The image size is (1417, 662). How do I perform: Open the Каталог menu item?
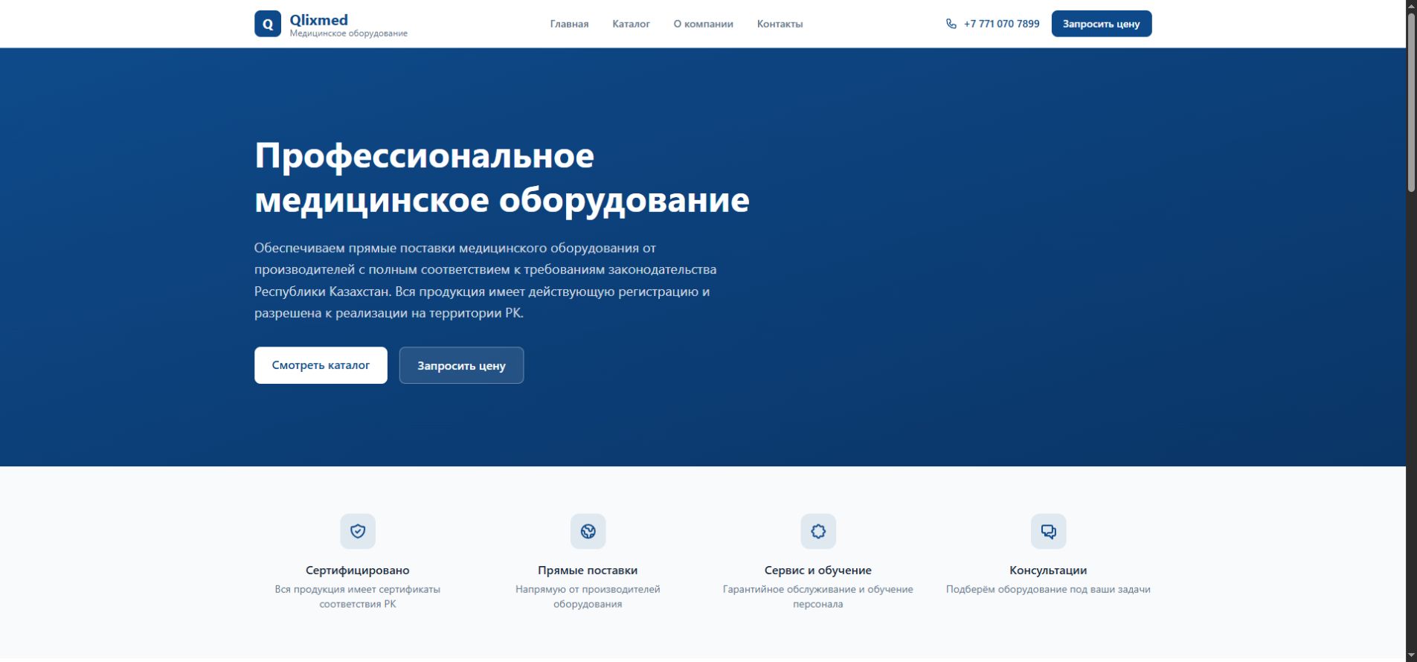pyautogui.click(x=631, y=24)
